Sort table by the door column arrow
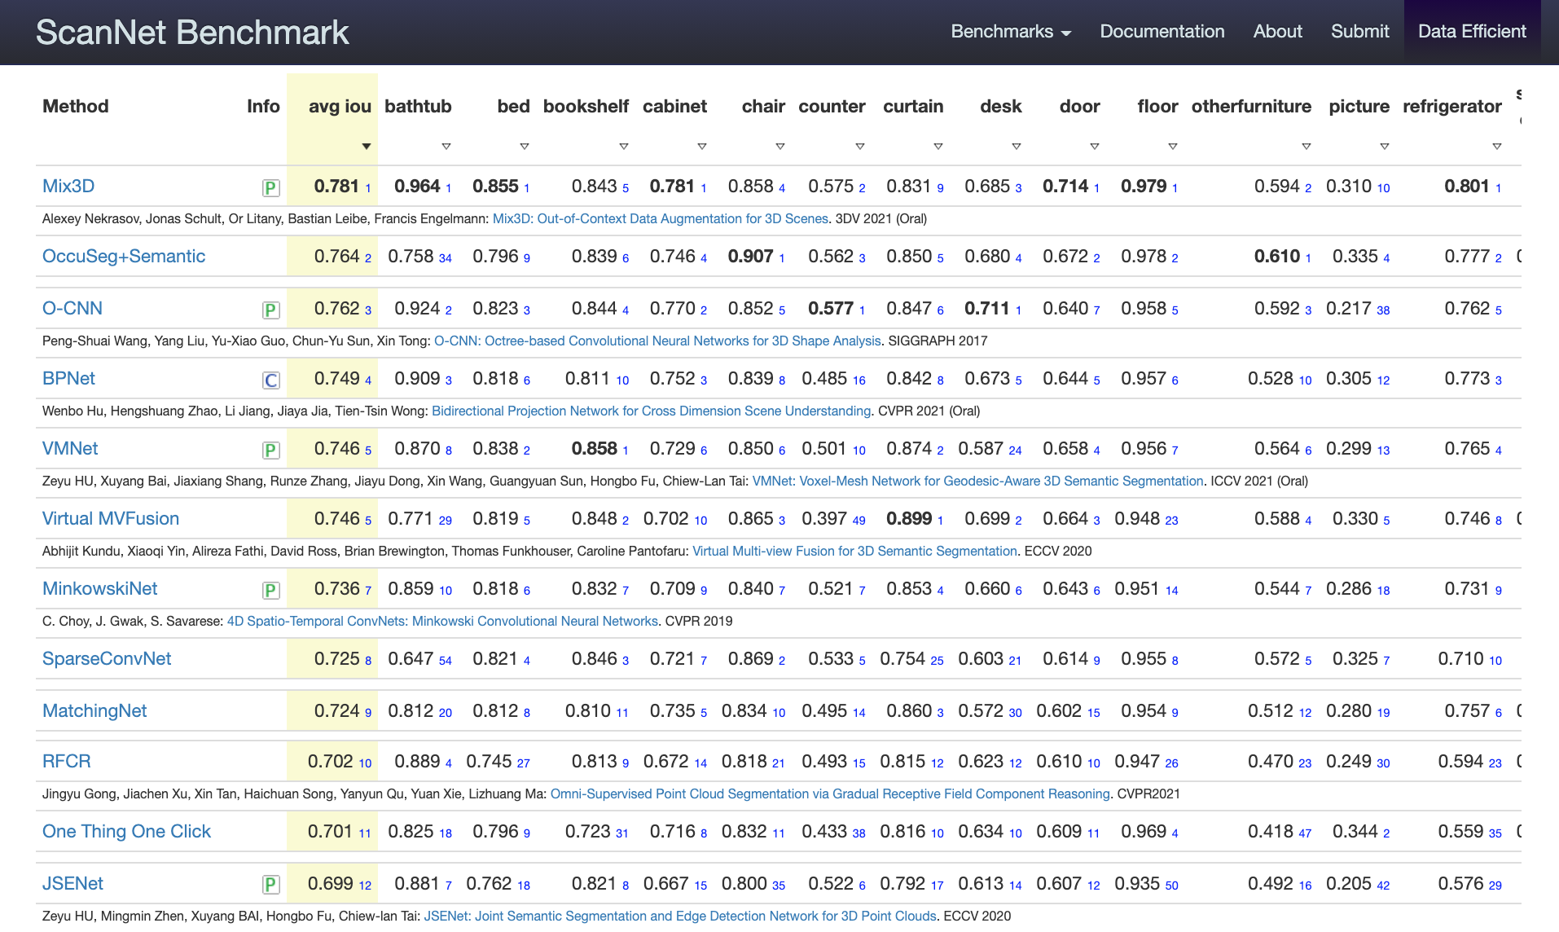1559x932 pixels. (x=1095, y=147)
